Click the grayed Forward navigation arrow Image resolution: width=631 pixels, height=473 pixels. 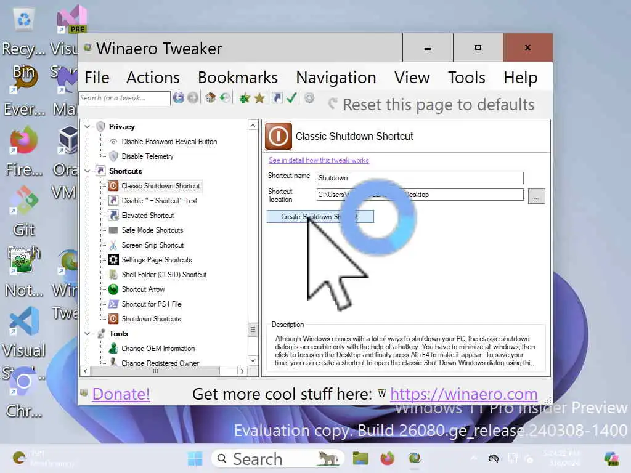pyautogui.click(x=193, y=98)
